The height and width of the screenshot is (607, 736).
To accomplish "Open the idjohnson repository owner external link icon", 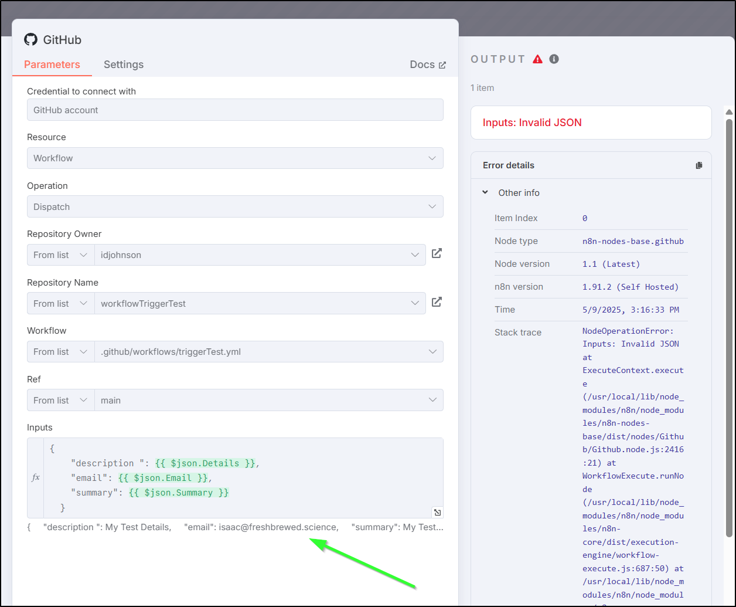I will (x=437, y=254).
